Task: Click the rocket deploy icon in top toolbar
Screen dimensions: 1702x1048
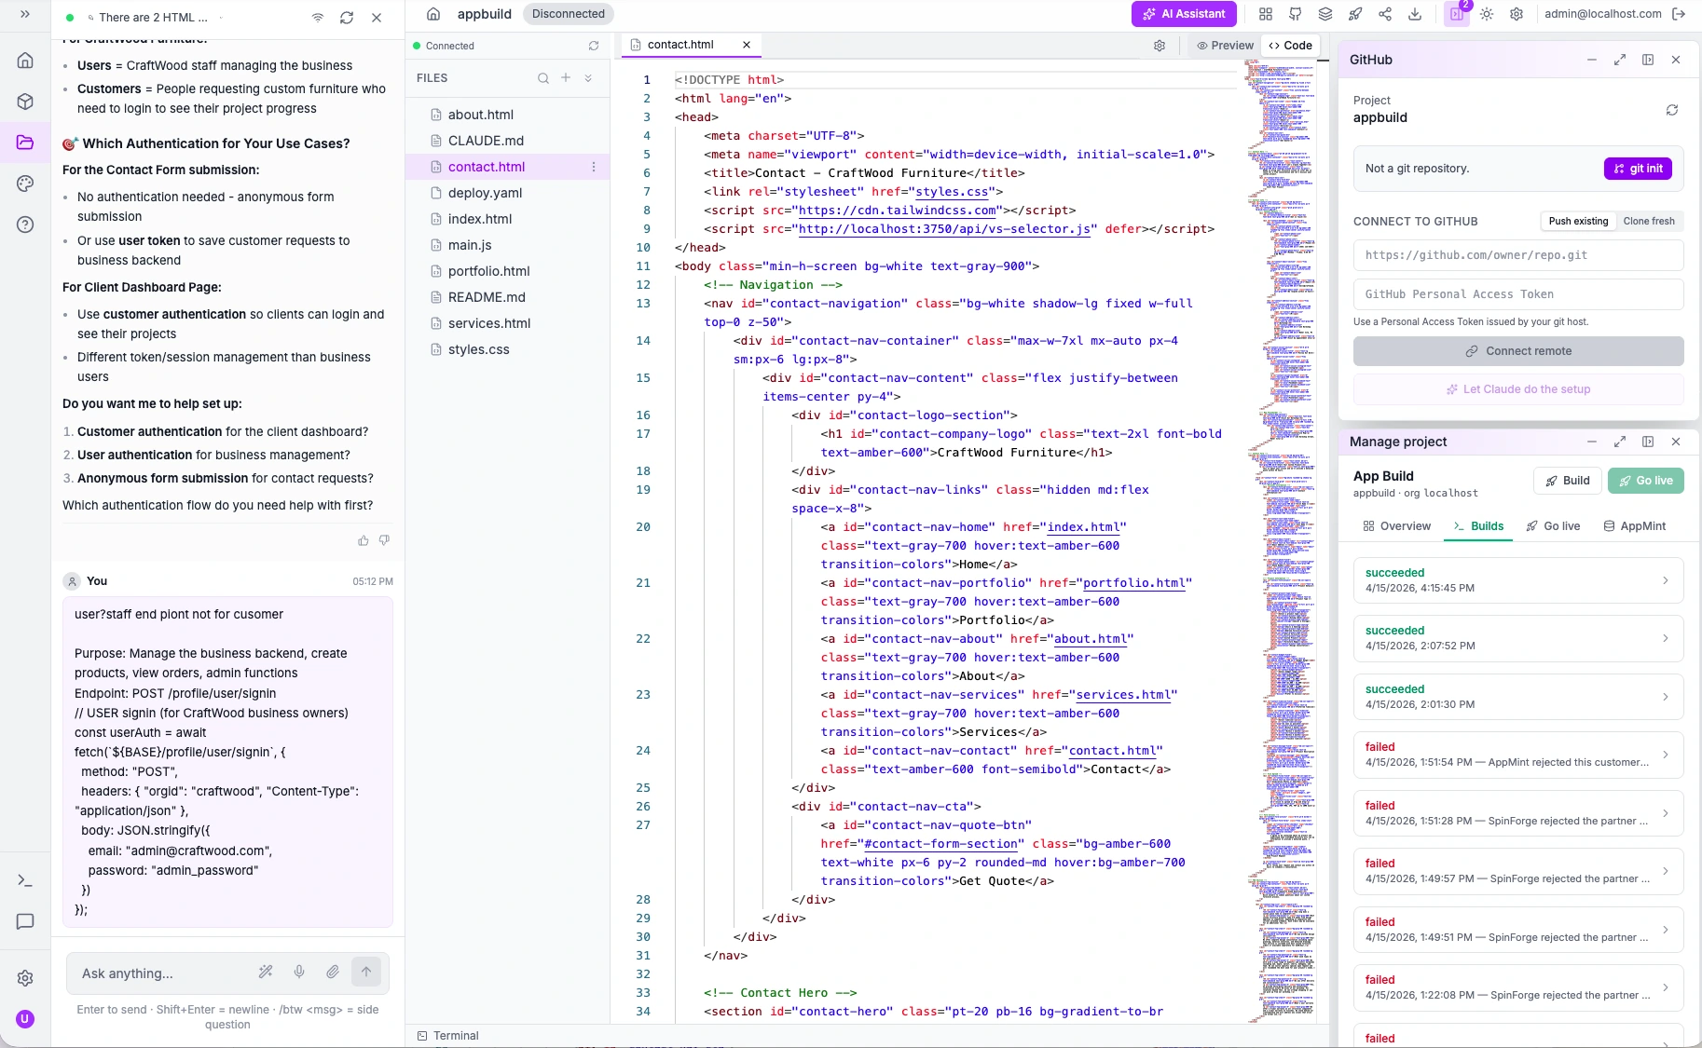Action: tap(1355, 14)
